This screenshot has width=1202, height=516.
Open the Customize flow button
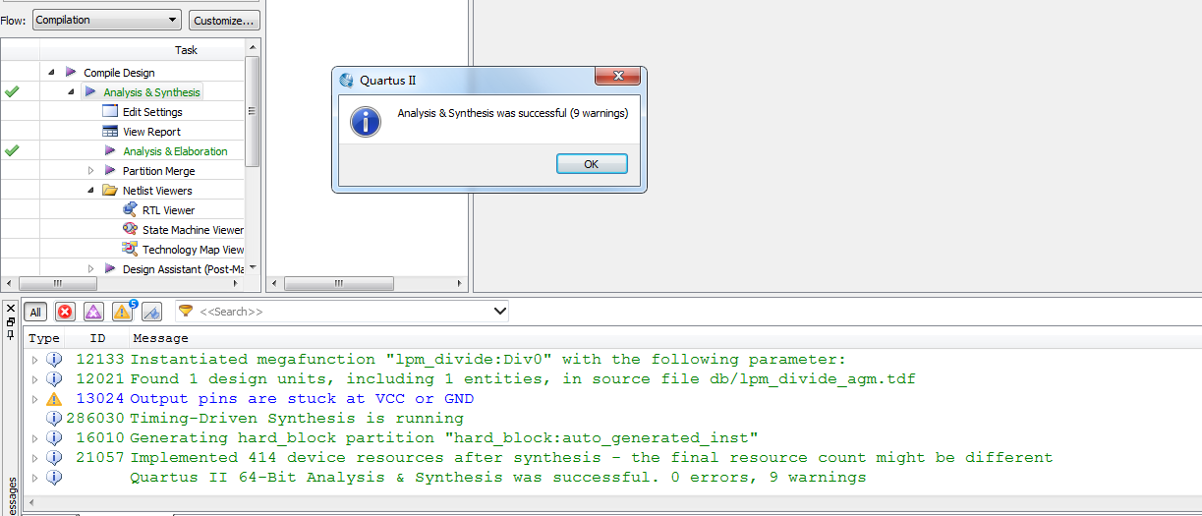224,20
